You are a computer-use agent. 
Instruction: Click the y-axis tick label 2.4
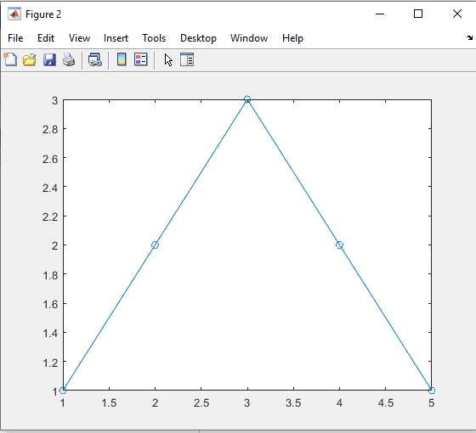tap(50, 188)
